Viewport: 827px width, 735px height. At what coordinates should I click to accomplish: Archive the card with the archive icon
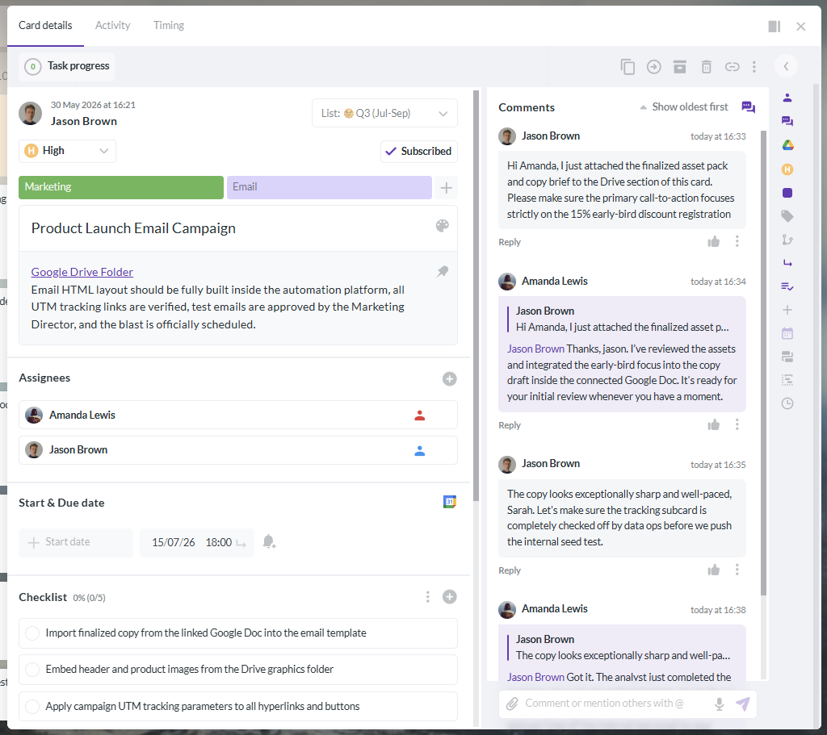[x=680, y=67]
